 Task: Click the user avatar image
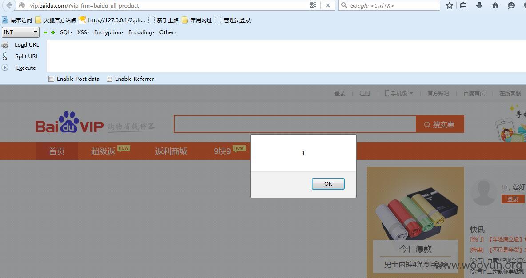tap(483, 192)
